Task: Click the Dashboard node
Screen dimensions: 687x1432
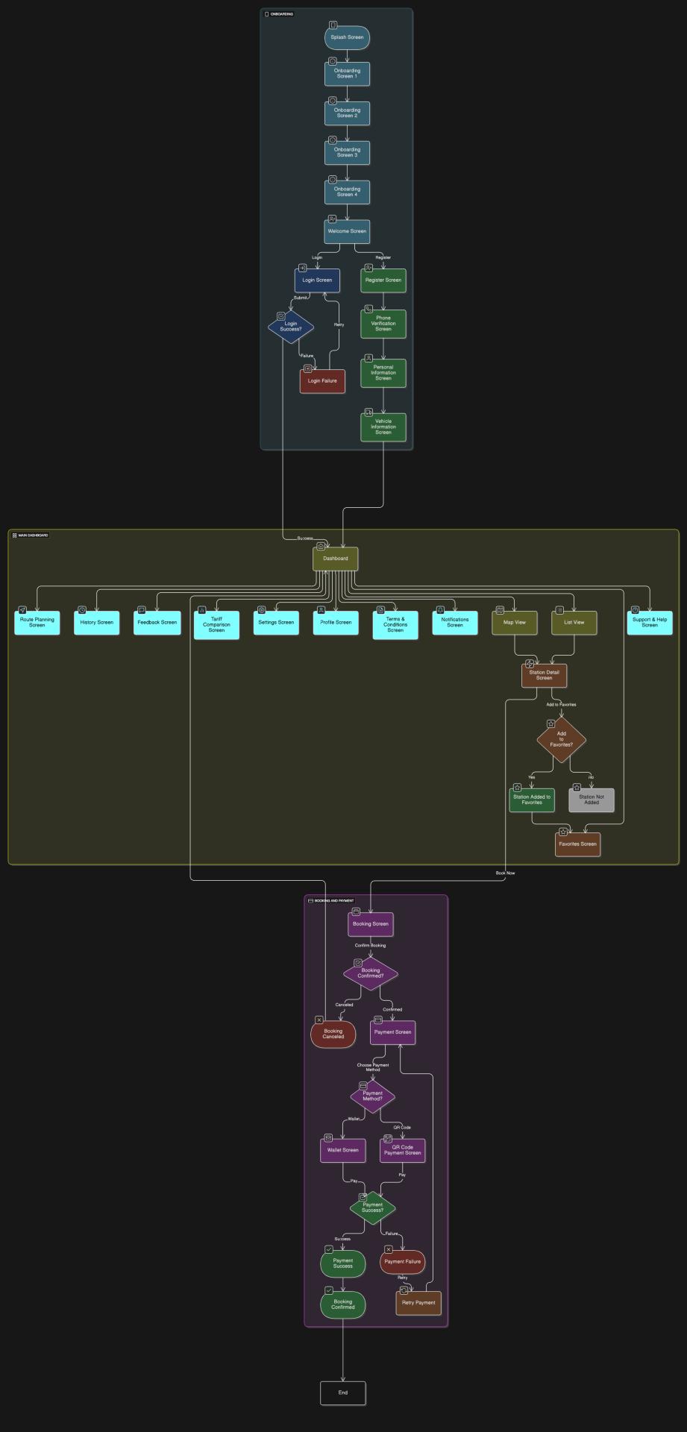Action: (x=336, y=559)
